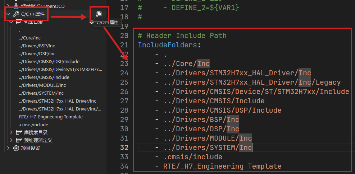Viewport: 355px width, 174px height.
Task: Click the '- .' entry on editor line 22
Action: (x=161, y=55)
